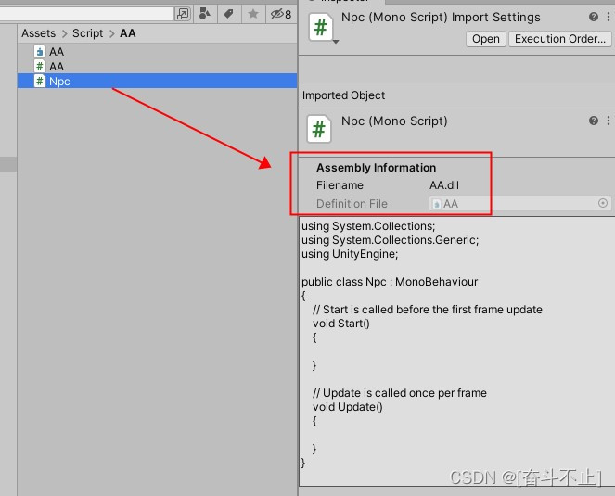Viewport: 615px width, 496px height.
Task: Select the Npc script in project list
Action: click(x=157, y=82)
